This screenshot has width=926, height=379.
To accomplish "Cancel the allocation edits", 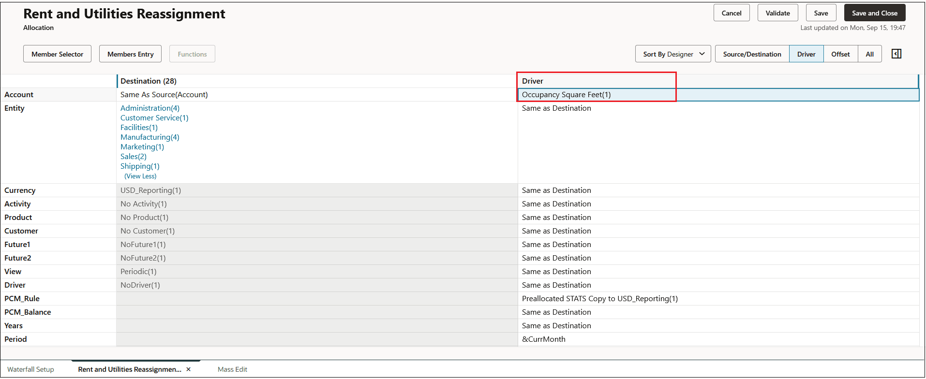I will click(x=731, y=13).
